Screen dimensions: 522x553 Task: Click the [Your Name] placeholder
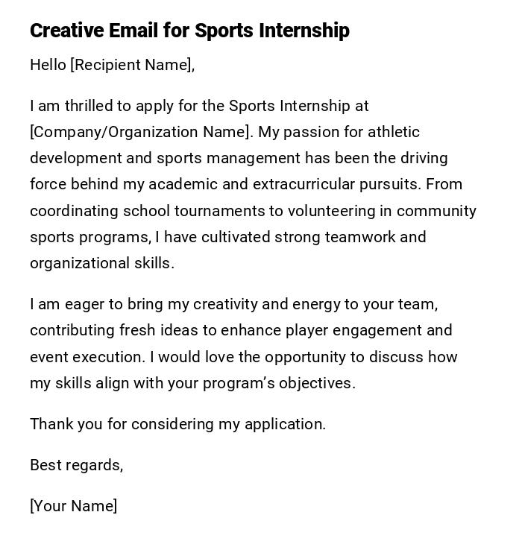73,506
